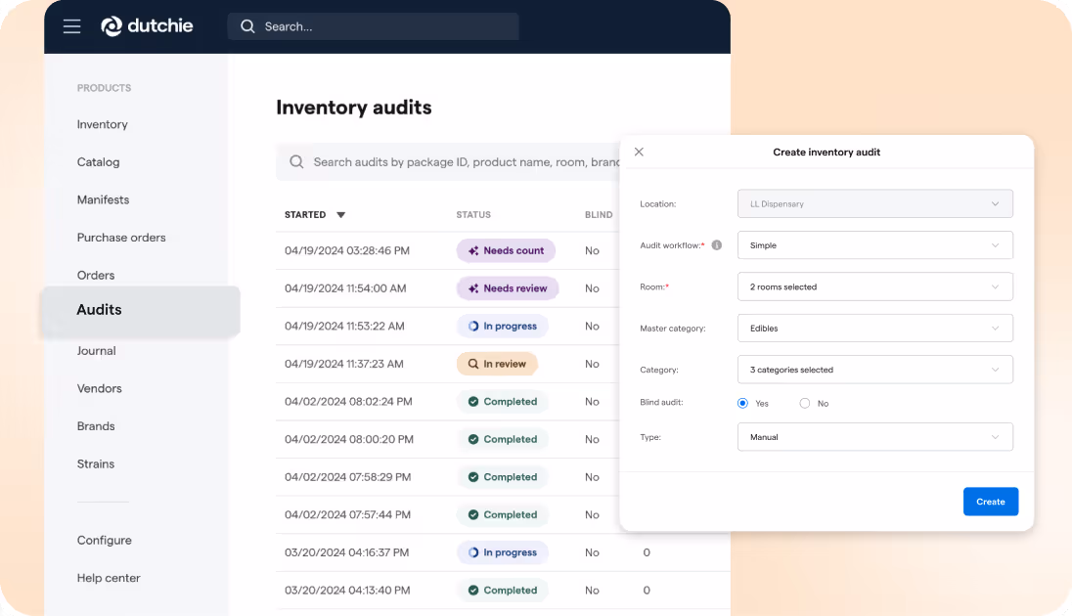Click the magnifier icon in top search bar
Viewport: 1072px width, 616px height.
(247, 26)
